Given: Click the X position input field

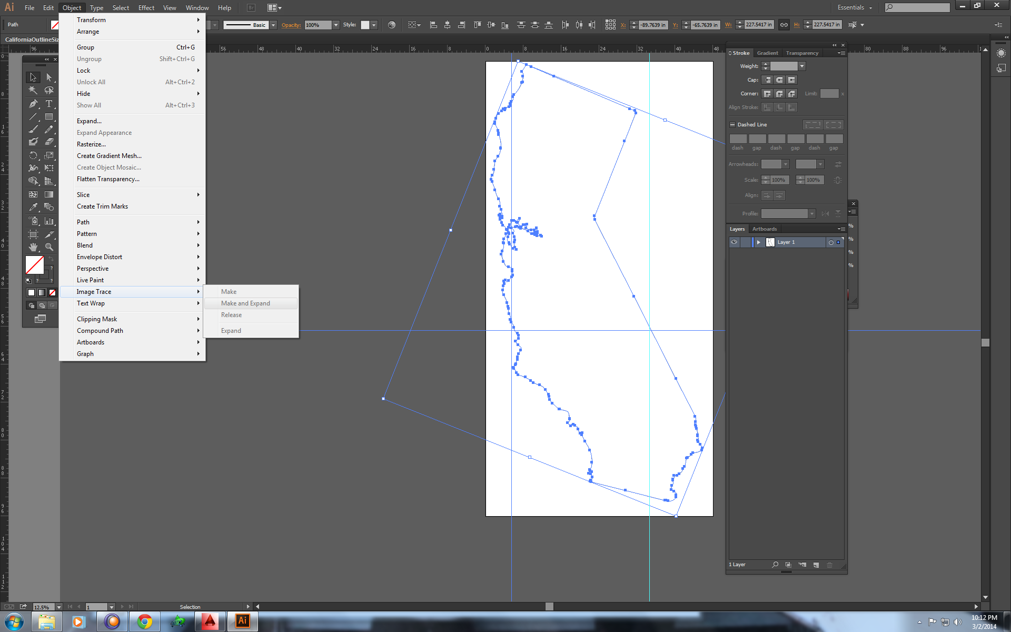Looking at the screenshot, I should 653,25.
